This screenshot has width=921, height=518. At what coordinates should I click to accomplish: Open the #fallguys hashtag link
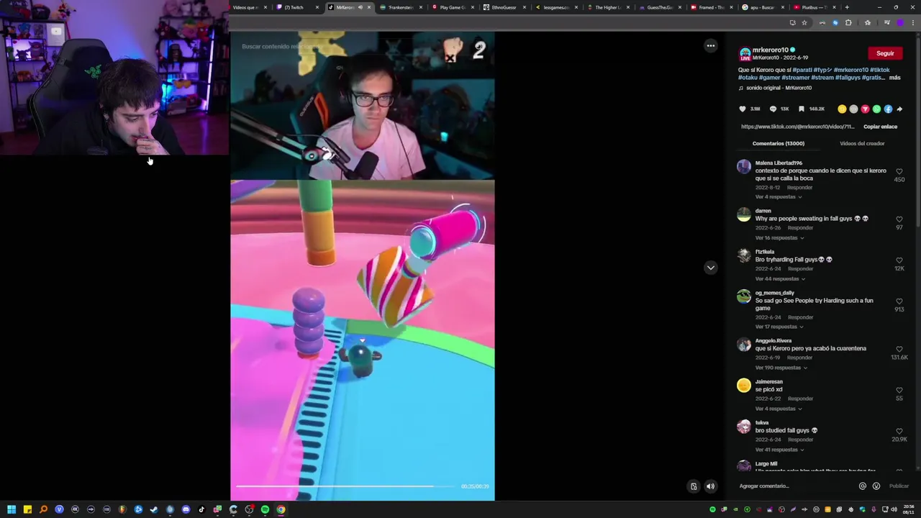tap(847, 78)
